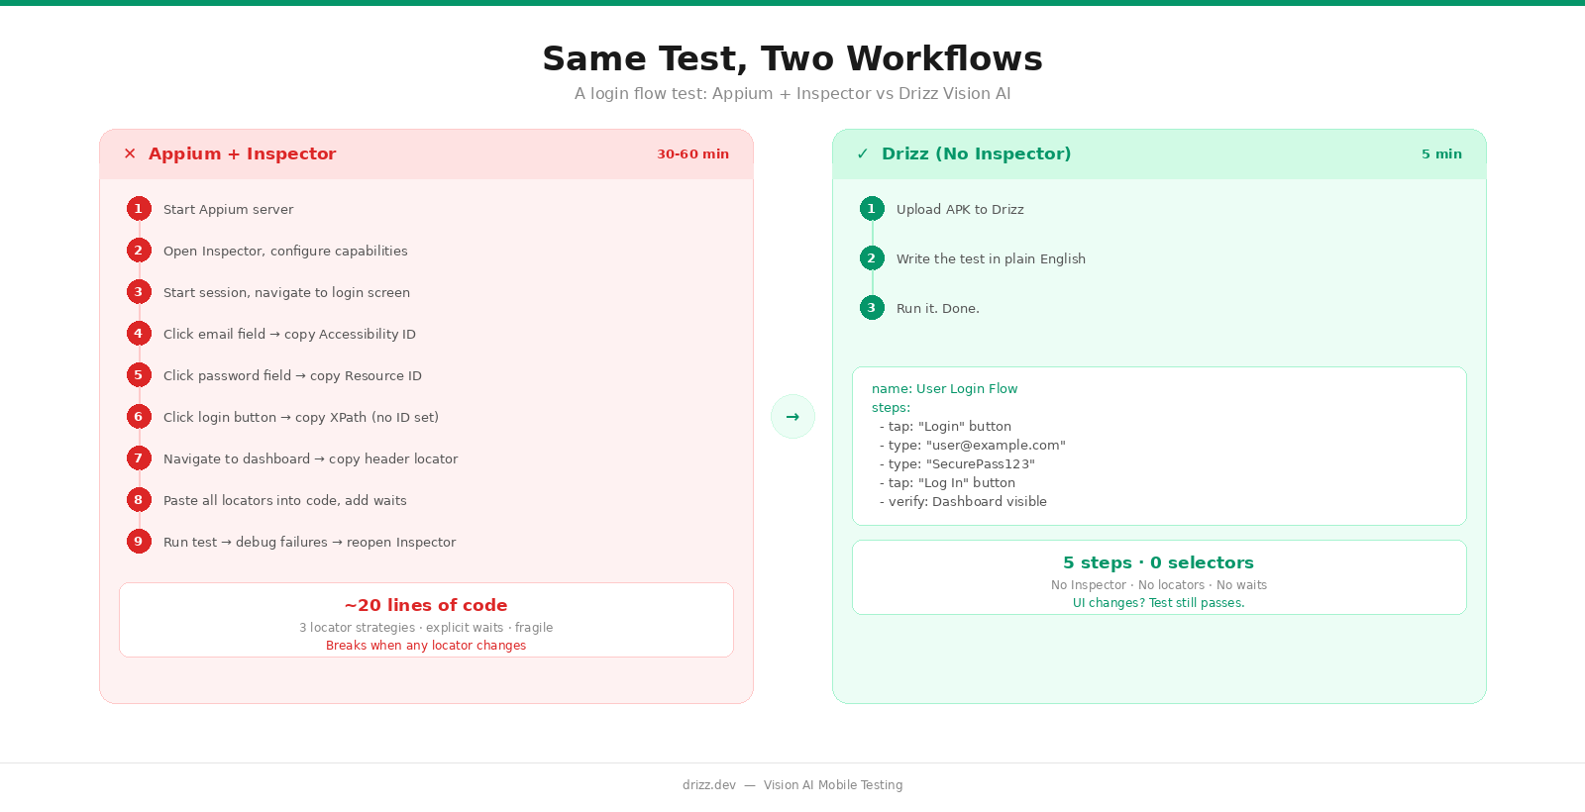Click the "5 steps · 0 selectors" heading
The width and height of the screenshot is (1585, 812).
coord(1159,562)
